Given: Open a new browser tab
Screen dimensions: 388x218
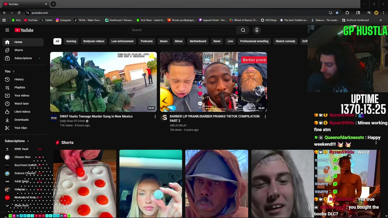Looking at the screenshot, I should pyautogui.click(x=53, y=4).
